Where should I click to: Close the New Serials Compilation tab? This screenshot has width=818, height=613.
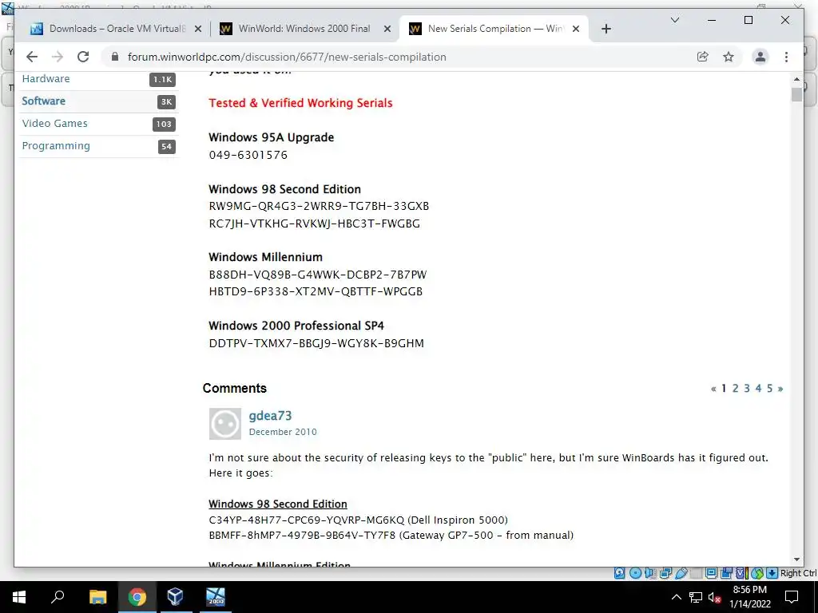(576, 29)
